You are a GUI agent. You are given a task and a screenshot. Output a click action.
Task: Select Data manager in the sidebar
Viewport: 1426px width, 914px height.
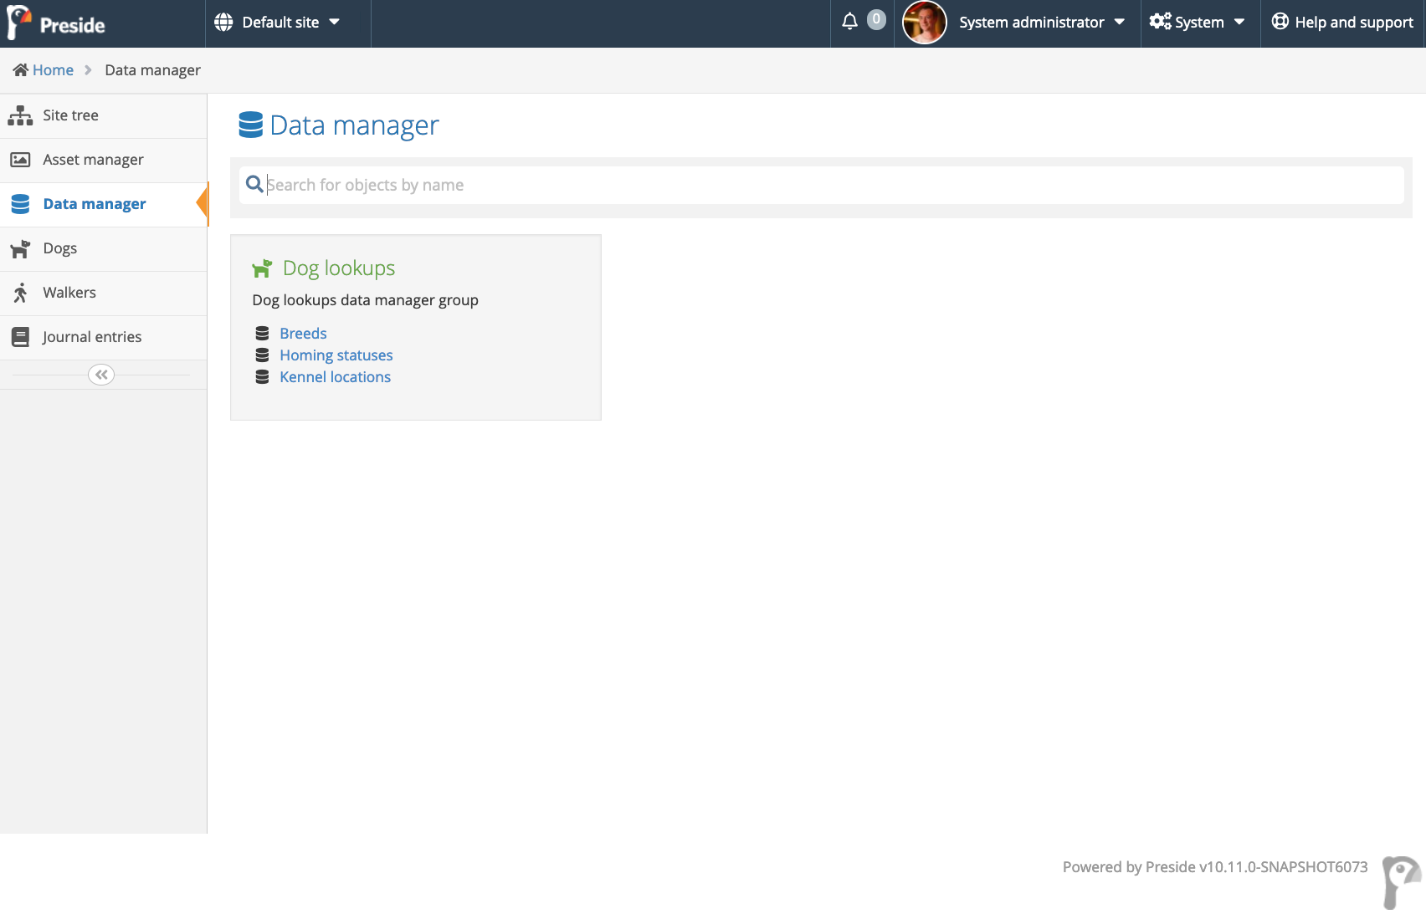pyautogui.click(x=95, y=204)
